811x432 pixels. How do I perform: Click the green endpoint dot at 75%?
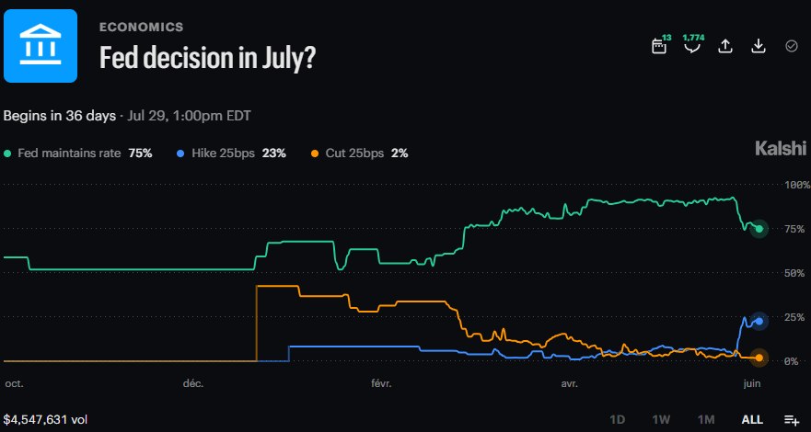click(x=759, y=229)
